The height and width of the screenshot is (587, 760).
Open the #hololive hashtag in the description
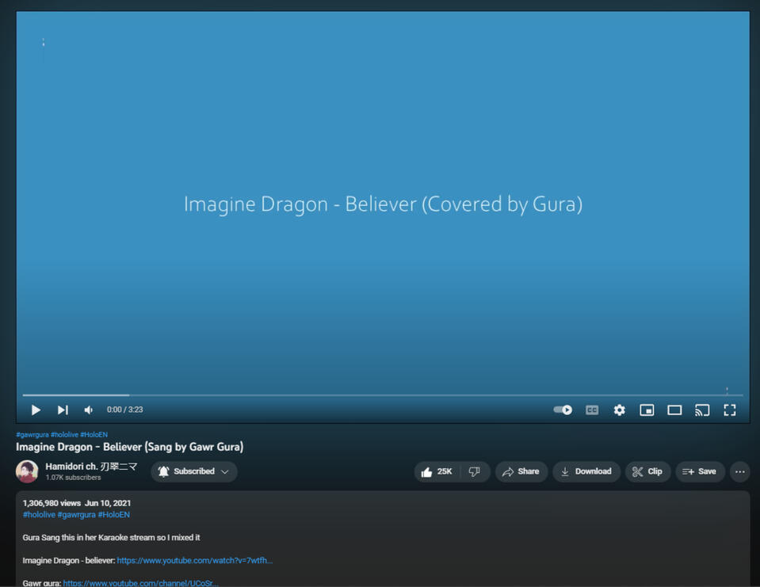pyautogui.click(x=39, y=514)
